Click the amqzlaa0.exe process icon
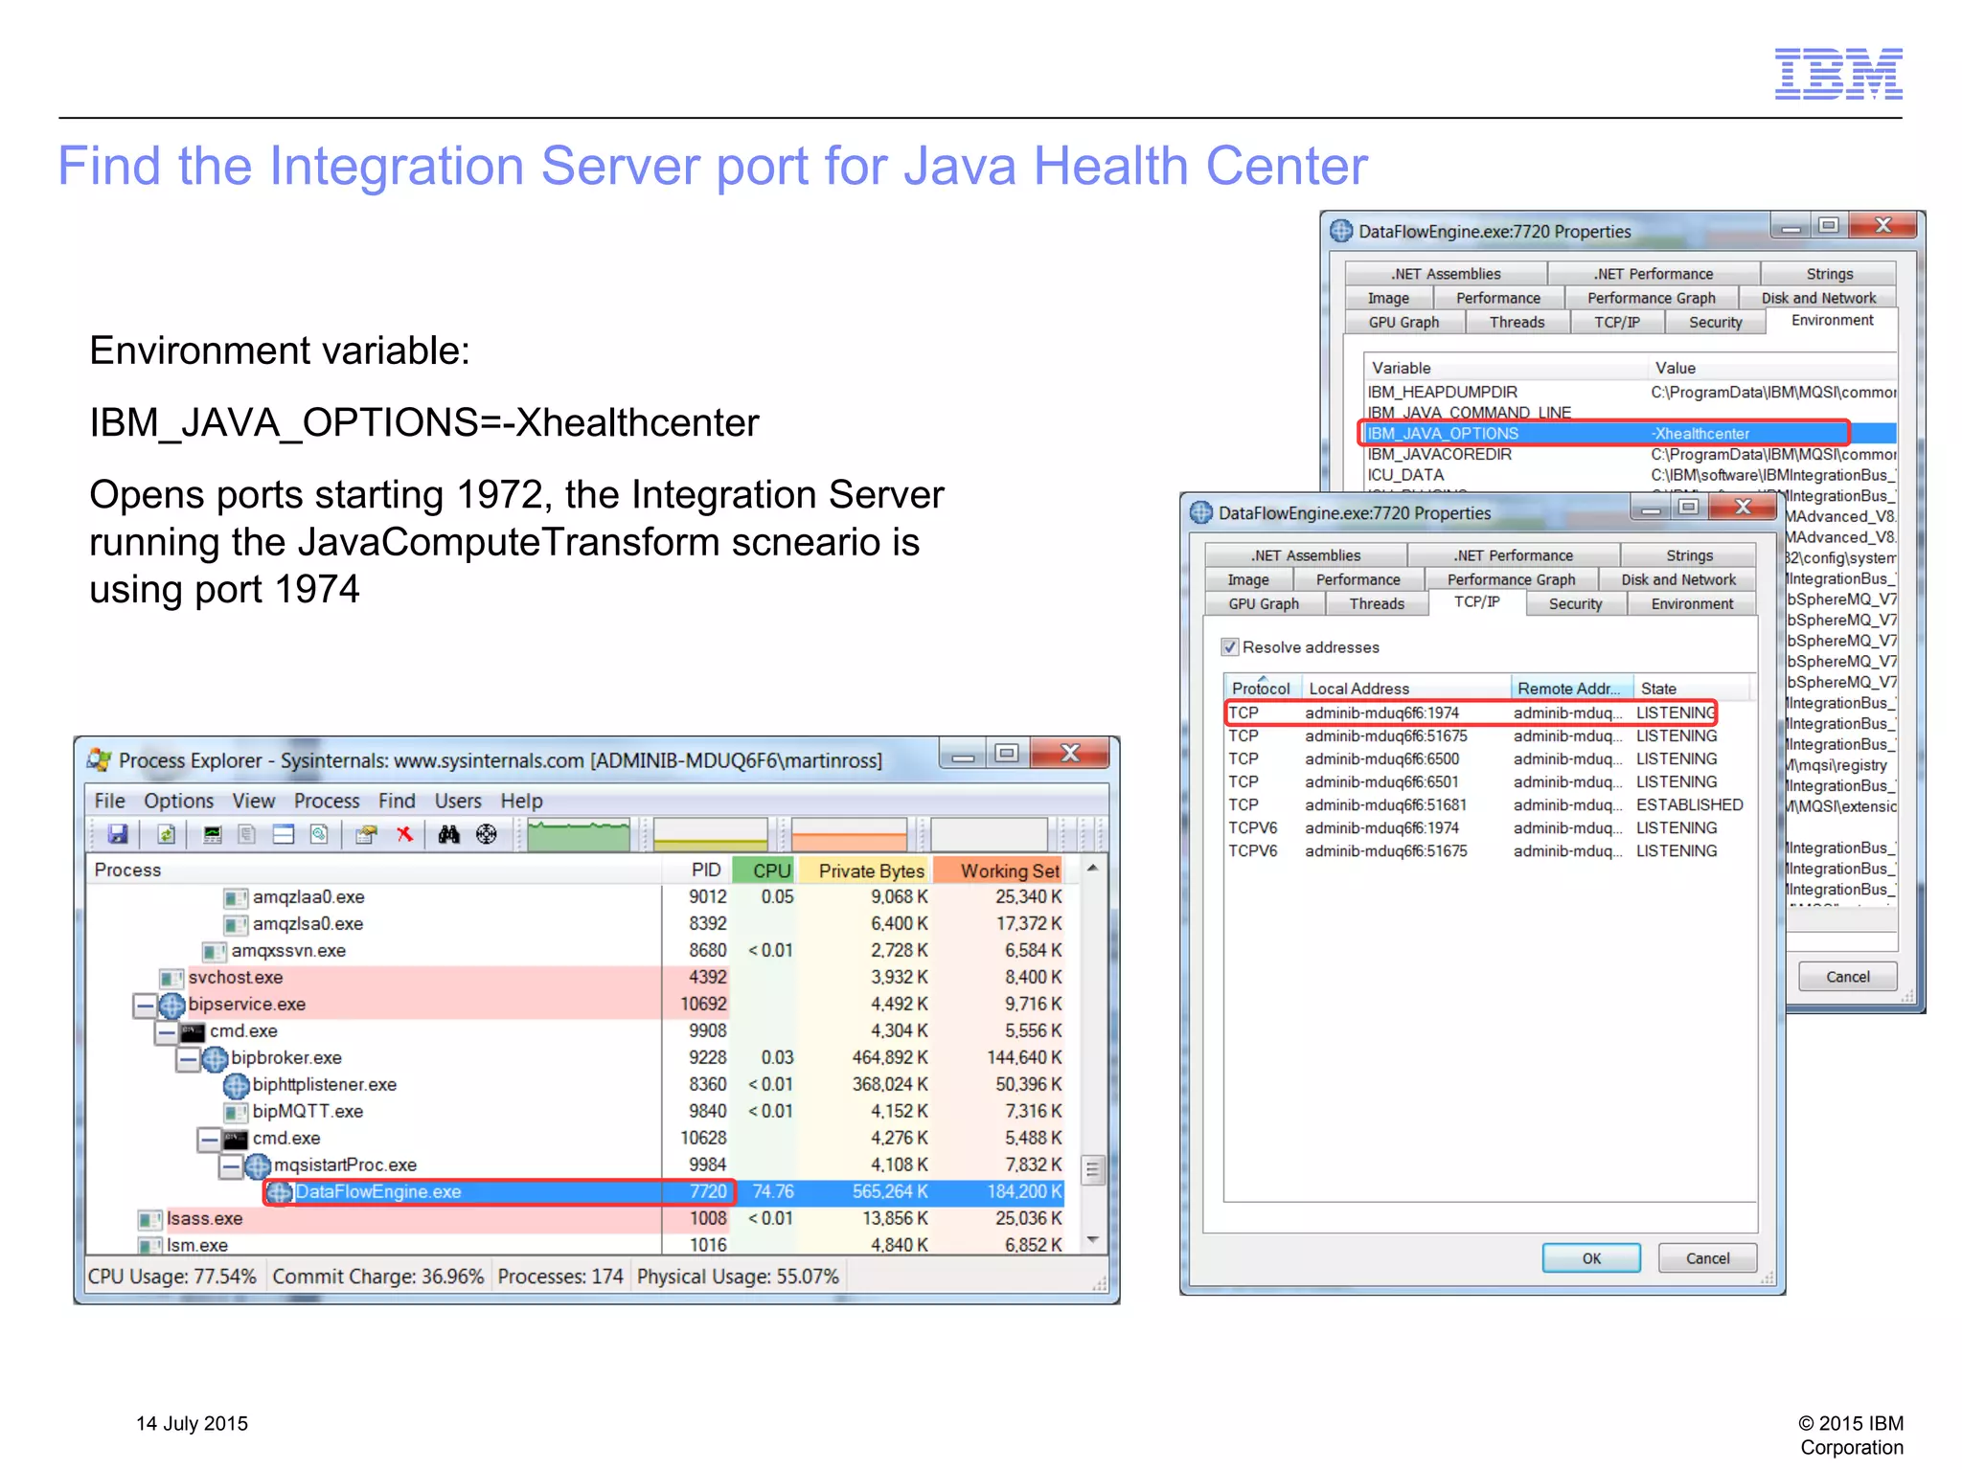The height and width of the screenshot is (1470, 1962). click(236, 897)
